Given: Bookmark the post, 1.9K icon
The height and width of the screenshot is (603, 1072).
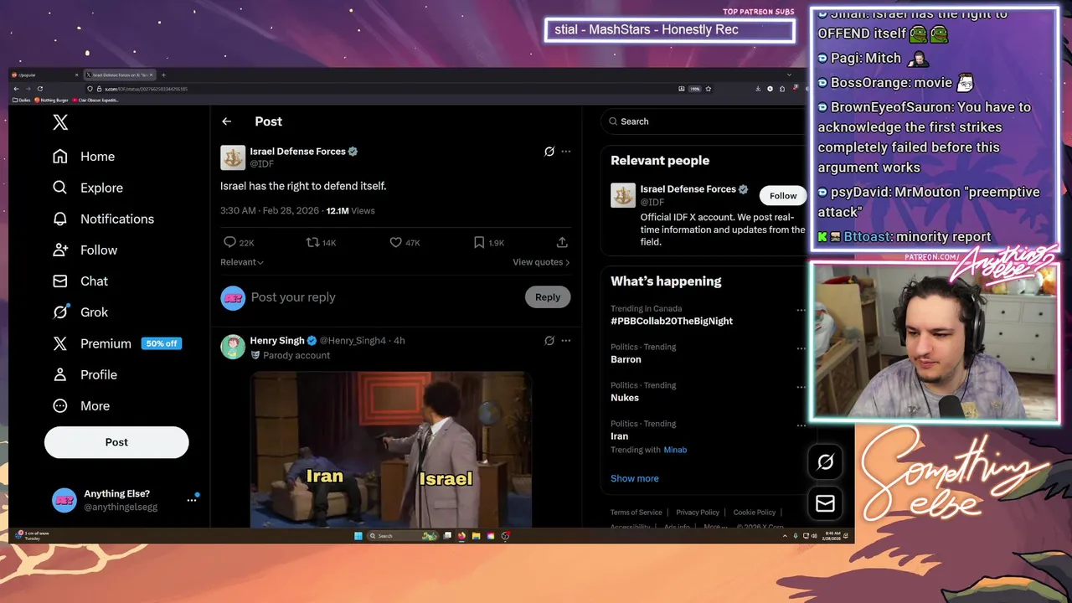Looking at the screenshot, I should pos(478,242).
